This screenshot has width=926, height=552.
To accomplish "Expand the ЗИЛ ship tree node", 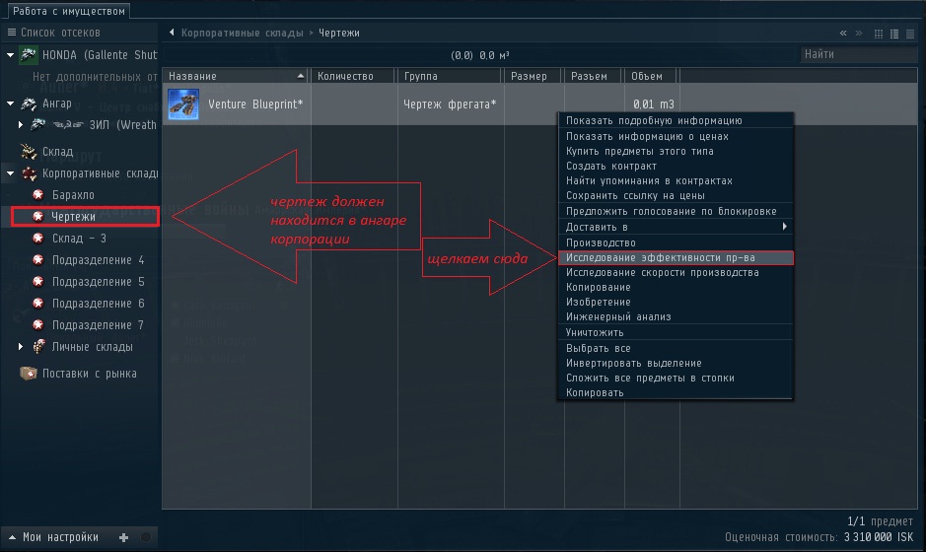I will [x=21, y=124].
